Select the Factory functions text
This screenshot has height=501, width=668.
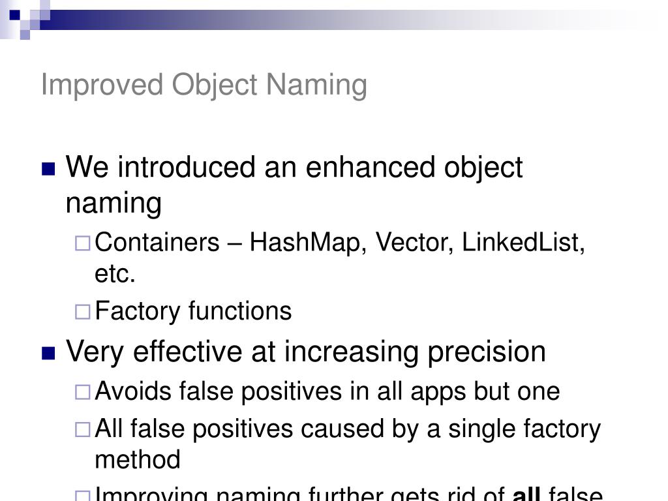coord(193,311)
